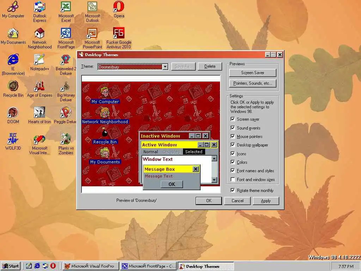Image resolution: width=361 pixels, height=271 pixels.
Task: Launch DOOM desktop shortcut
Action: click(13, 115)
